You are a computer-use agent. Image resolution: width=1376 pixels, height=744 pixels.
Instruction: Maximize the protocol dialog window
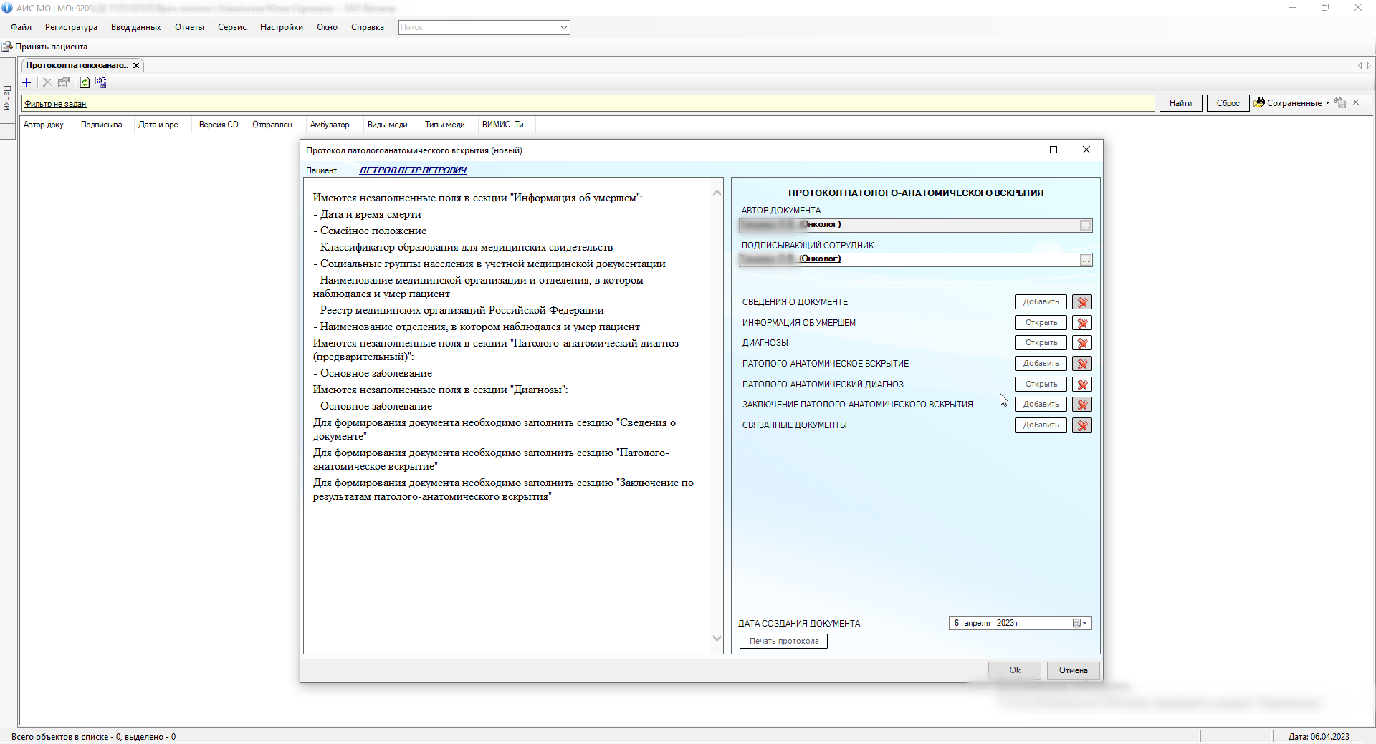[1053, 150]
